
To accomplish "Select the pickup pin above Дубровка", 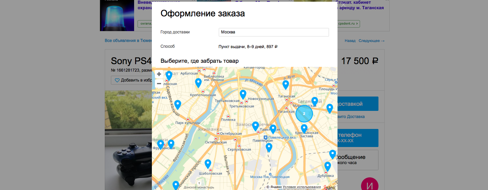I will point(328,167).
